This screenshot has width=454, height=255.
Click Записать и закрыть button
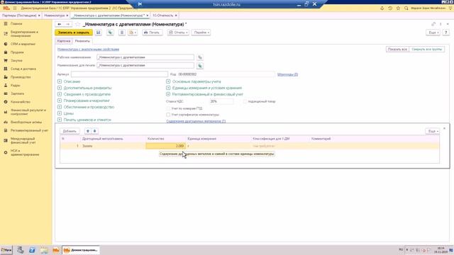pyautogui.click(x=74, y=33)
